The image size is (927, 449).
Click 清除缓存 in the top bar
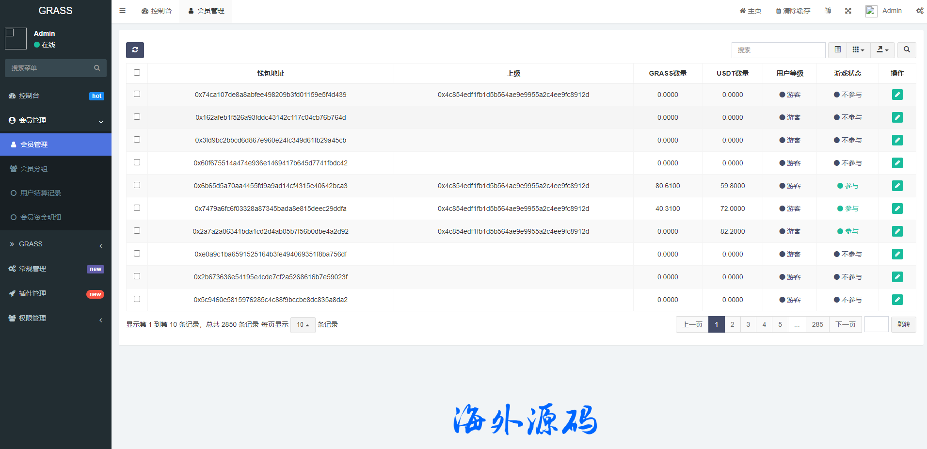tap(793, 11)
